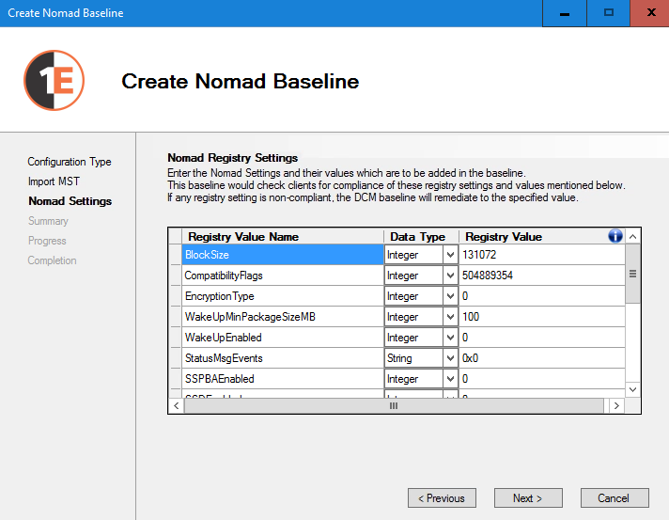Open Data Type dropdown for StatusMsgEvents

[450, 358]
